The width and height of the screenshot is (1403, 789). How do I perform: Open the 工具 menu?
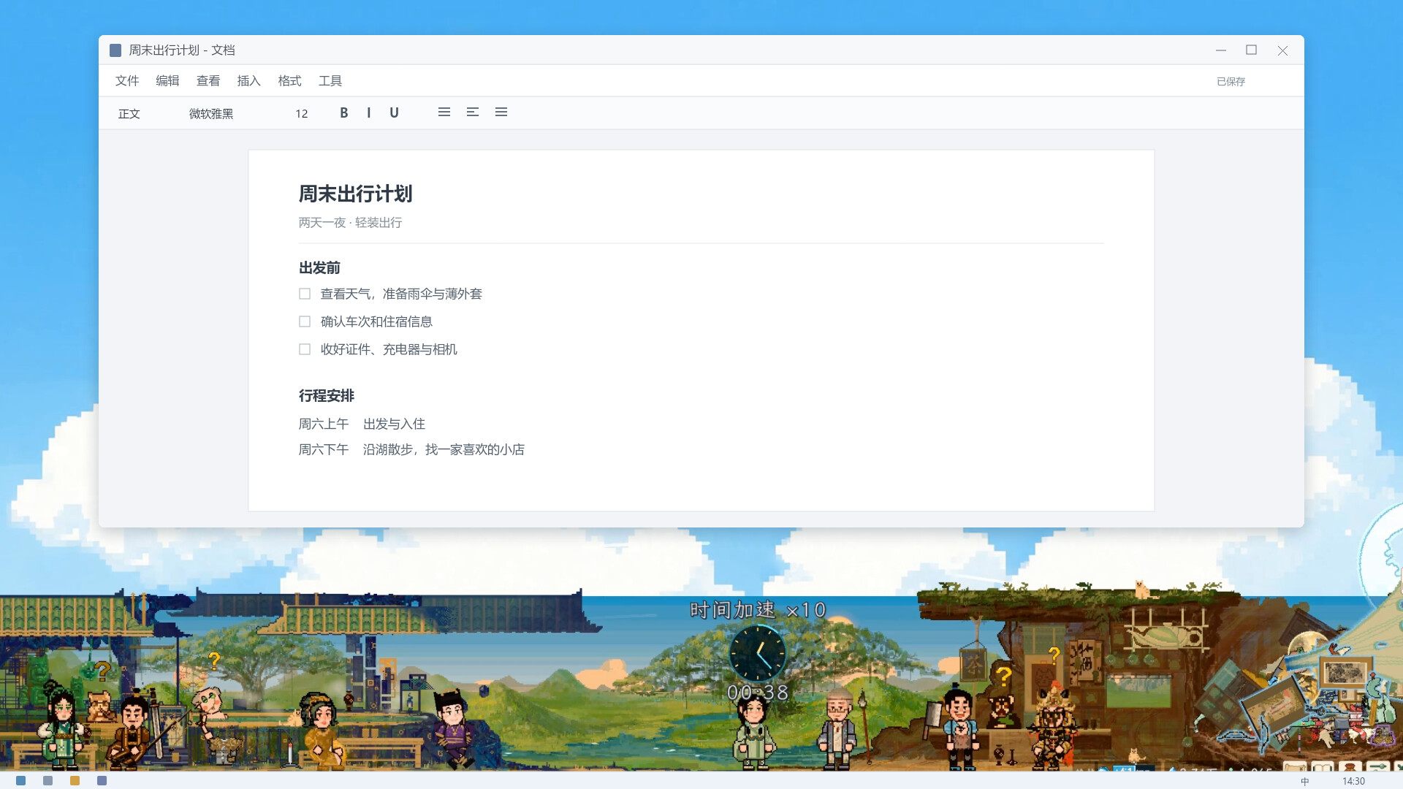(x=330, y=80)
